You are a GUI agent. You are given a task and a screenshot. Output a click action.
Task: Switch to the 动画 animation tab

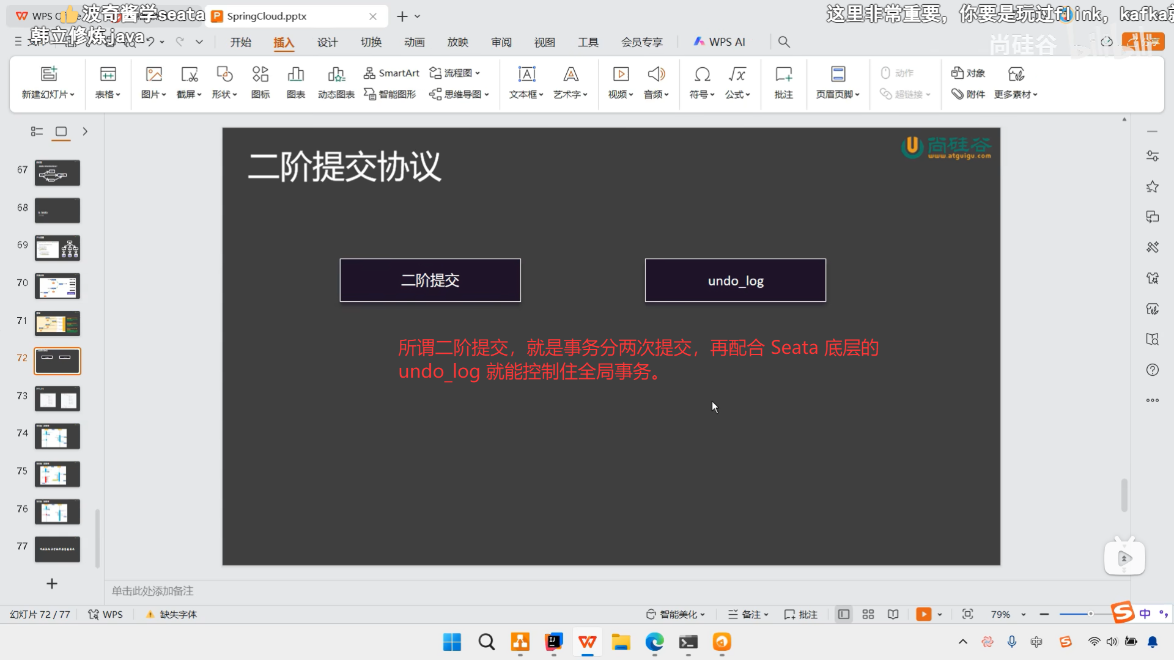click(414, 42)
